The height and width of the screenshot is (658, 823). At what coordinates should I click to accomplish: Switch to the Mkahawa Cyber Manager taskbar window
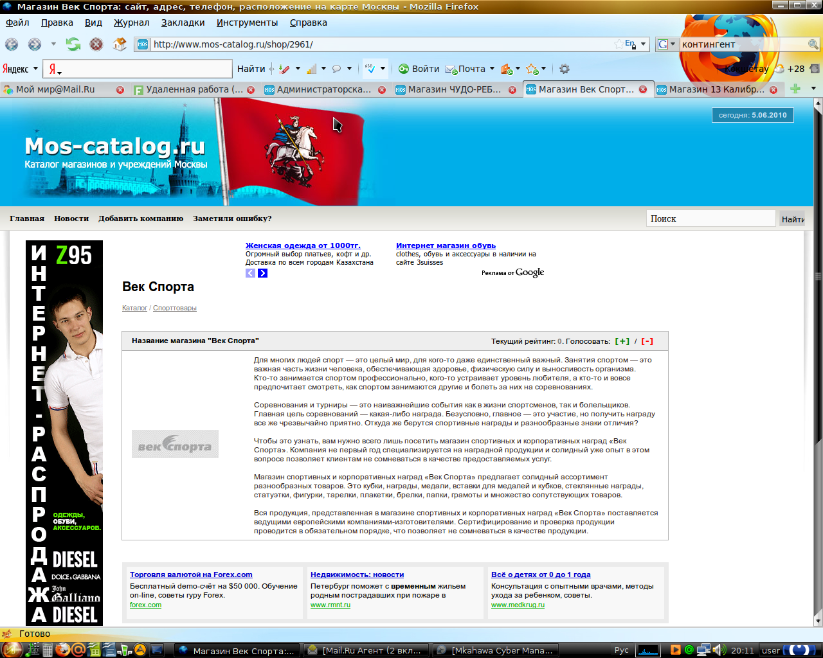tap(496, 650)
